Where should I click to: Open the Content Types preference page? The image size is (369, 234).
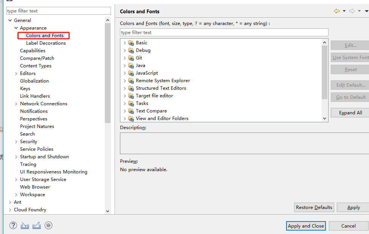36,66
